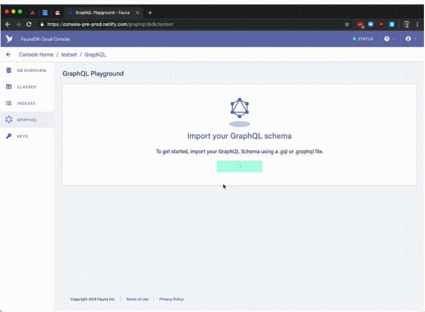Click the FaunaDB Cloud Console title
Viewport: 425px width, 312px height.
point(46,39)
